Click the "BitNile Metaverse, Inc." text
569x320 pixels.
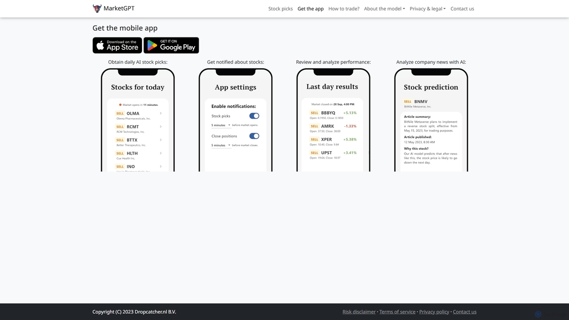click(418, 107)
